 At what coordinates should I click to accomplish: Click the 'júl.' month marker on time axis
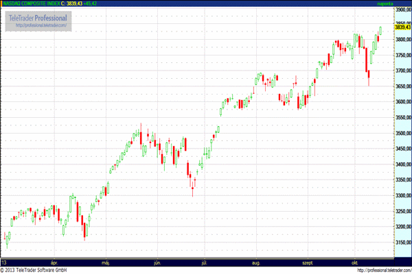(x=205, y=262)
